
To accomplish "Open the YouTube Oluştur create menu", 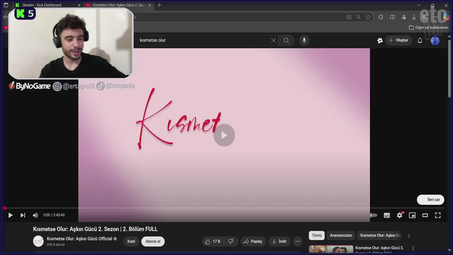I will pyautogui.click(x=398, y=40).
